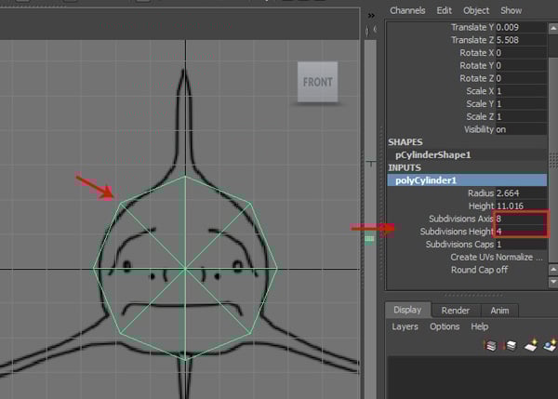The width and height of the screenshot is (558, 399).
Task: Click the Subdivisions Height value field
Action: 521,232
